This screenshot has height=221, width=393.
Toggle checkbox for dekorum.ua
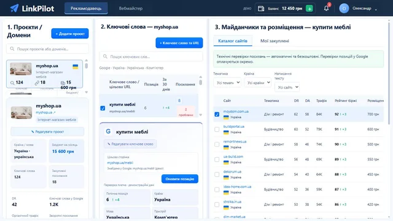tap(217, 174)
